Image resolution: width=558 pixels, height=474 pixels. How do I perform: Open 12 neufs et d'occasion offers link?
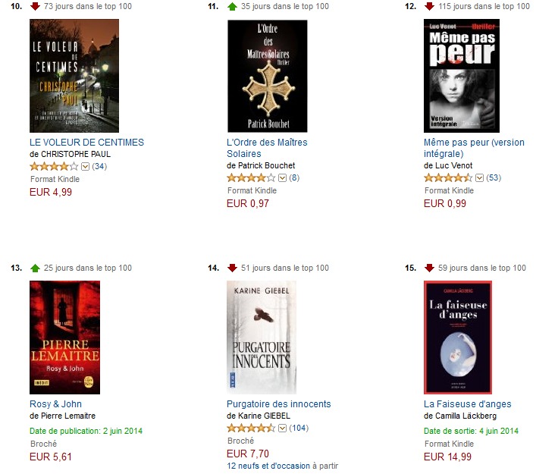tap(268, 466)
